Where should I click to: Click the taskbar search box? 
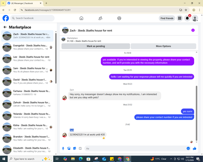point(30,159)
